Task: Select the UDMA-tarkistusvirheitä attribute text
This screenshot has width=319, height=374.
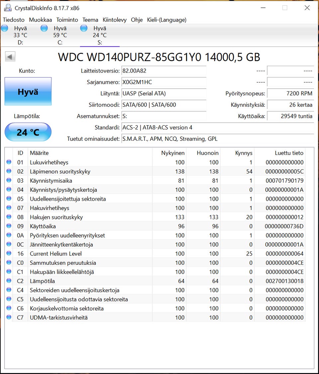Action: (59, 318)
